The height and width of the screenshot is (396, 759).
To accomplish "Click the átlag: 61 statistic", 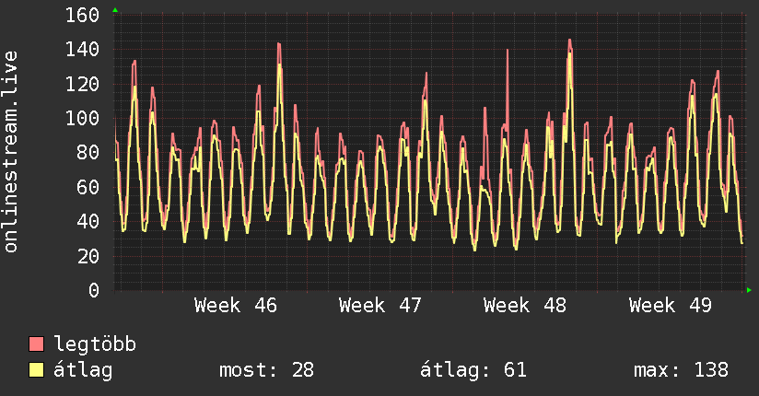I will pyautogui.click(x=473, y=371).
